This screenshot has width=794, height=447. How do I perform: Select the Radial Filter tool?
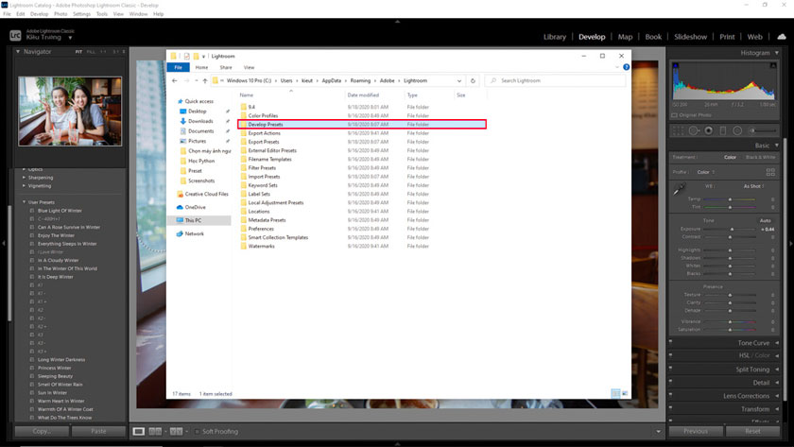pyautogui.click(x=737, y=130)
